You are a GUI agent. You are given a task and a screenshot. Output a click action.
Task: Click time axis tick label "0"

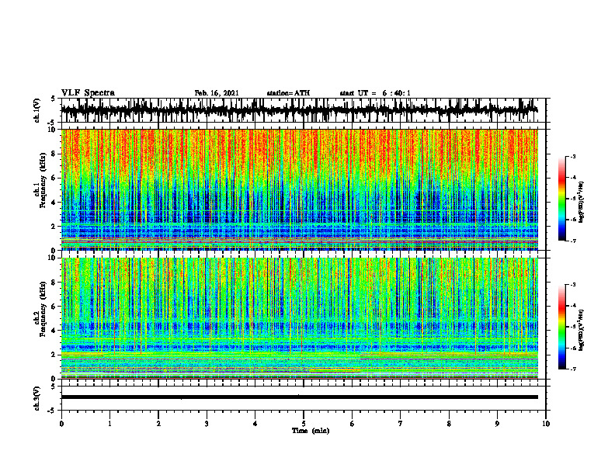pos(61,424)
